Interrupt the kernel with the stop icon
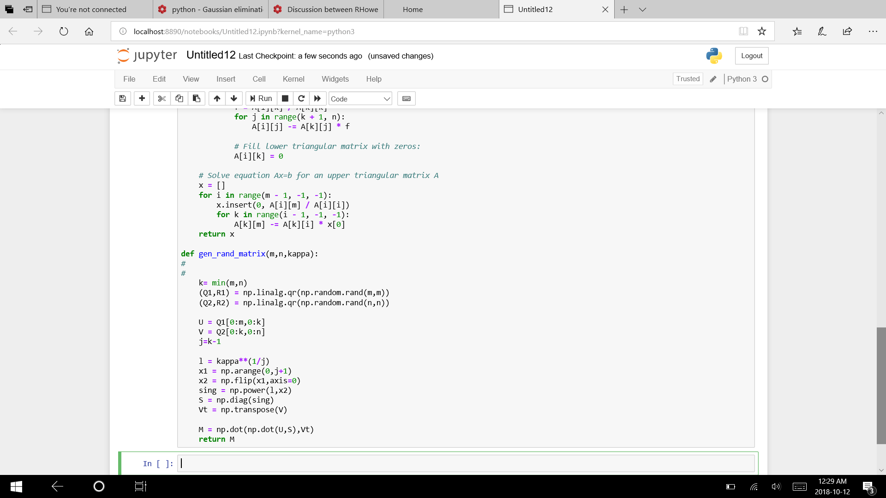Viewport: 886px width, 498px height. (285, 98)
